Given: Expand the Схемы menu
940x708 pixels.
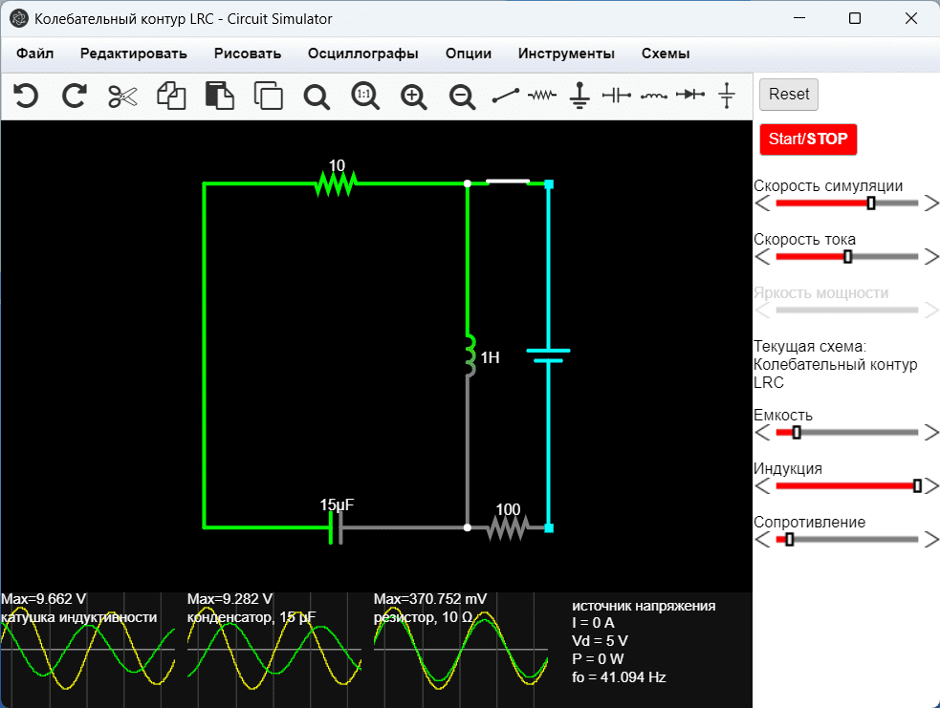Looking at the screenshot, I should click(666, 54).
